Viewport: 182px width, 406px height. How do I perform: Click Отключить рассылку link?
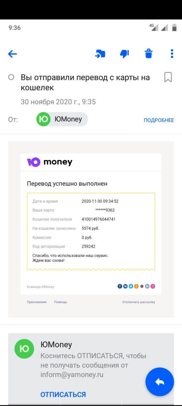click(139, 302)
